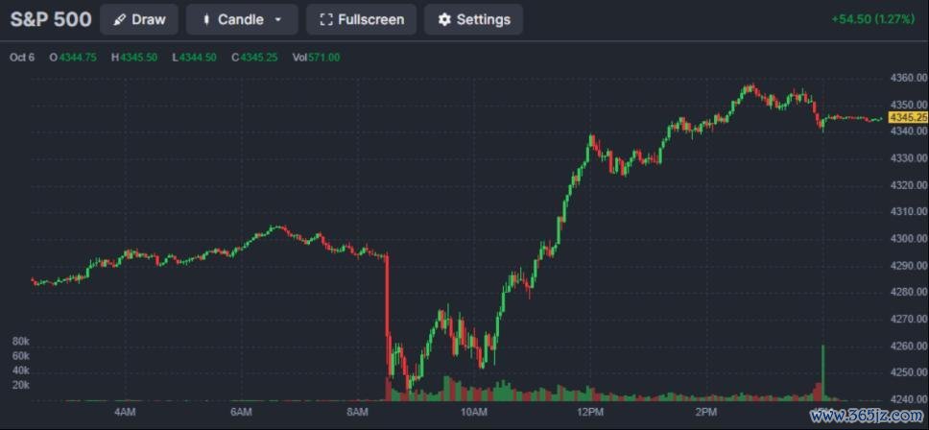Click the 12PM time axis label
The image size is (929, 430).
click(x=587, y=411)
